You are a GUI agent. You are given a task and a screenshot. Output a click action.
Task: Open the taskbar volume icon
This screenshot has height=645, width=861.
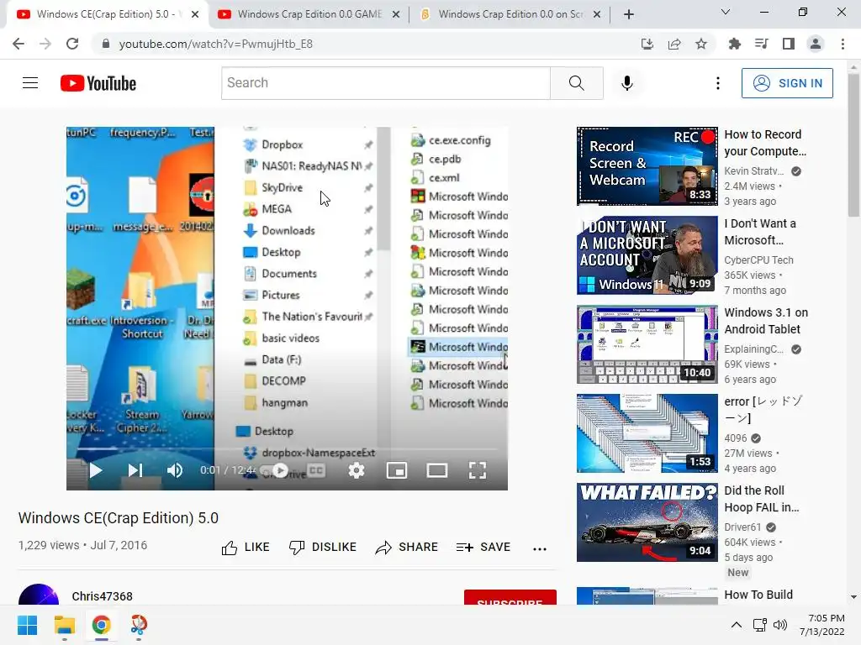(779, 625)
